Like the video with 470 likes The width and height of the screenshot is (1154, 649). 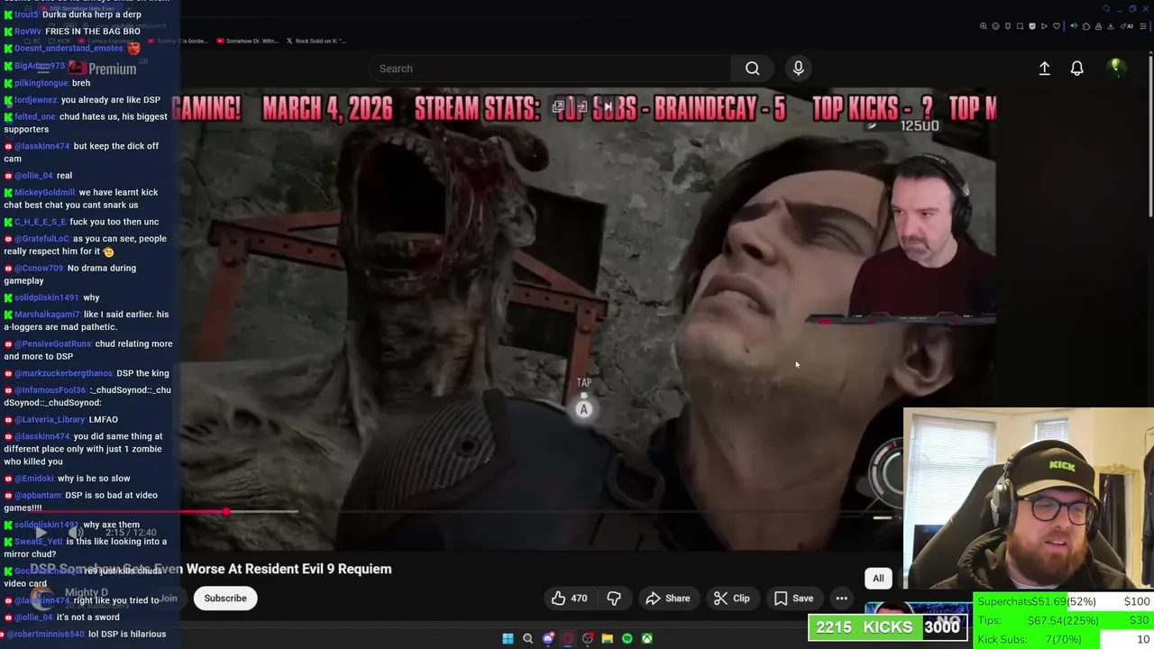569,599
